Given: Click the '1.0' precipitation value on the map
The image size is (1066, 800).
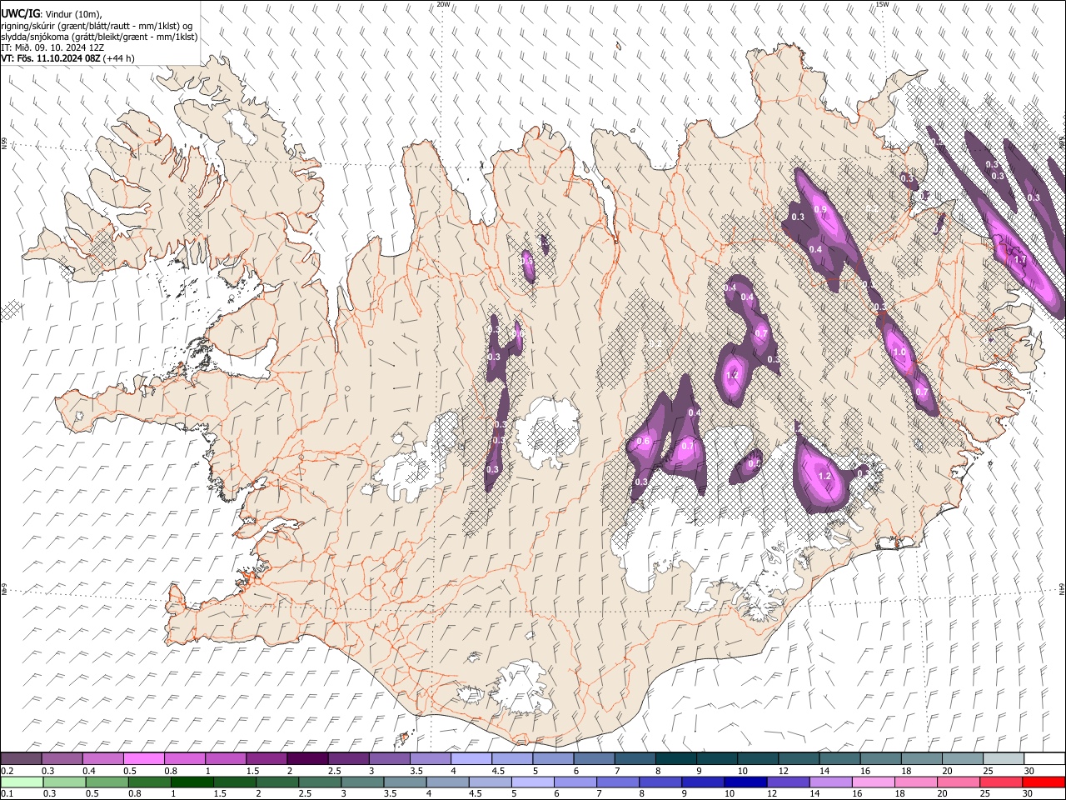Looking at the screenshot, I should (899, 352).
